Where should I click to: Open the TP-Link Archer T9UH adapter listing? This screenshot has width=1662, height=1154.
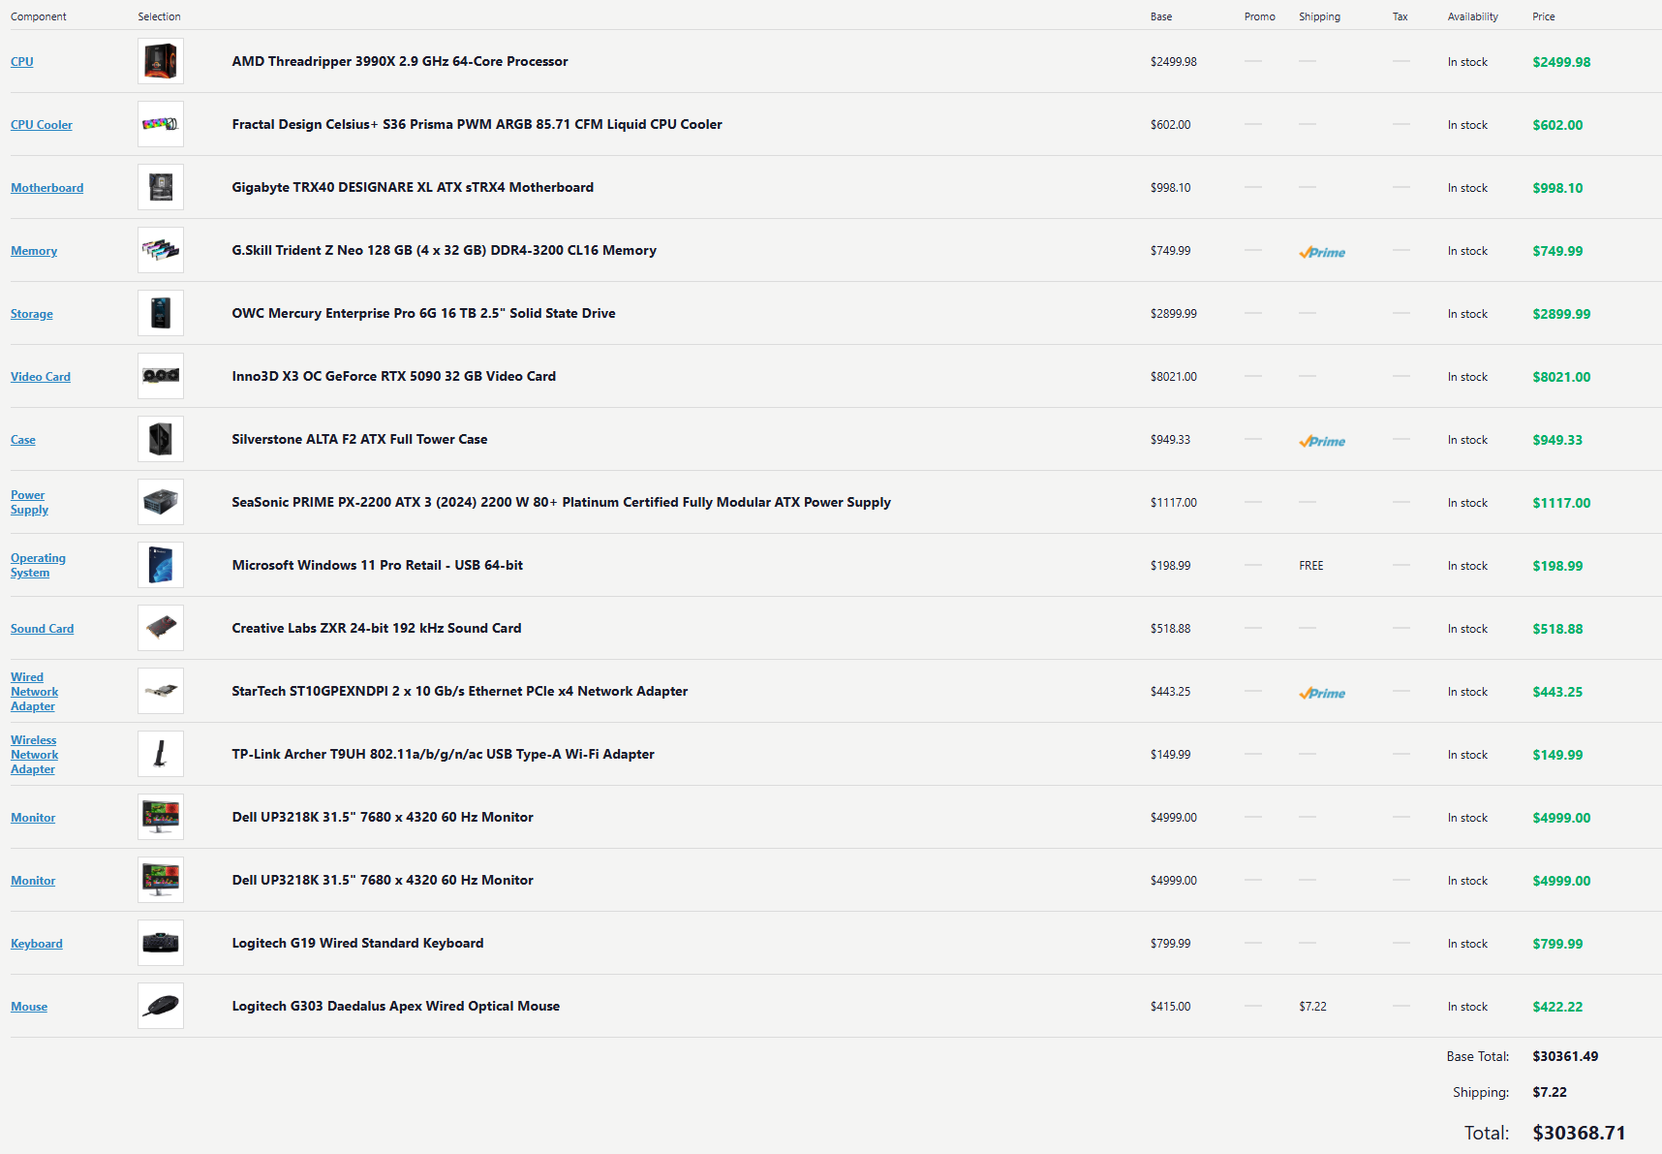coord(444,754)
